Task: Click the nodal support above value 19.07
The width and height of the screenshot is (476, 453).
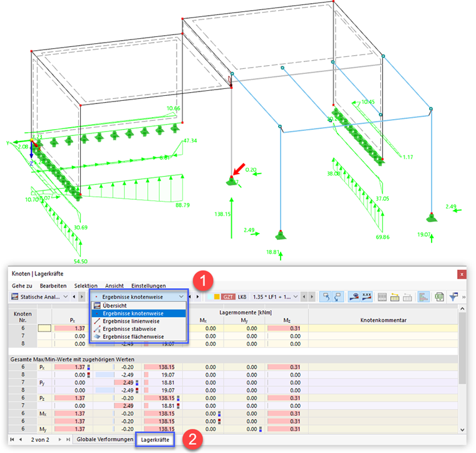Action: click(x=432, y=217)
